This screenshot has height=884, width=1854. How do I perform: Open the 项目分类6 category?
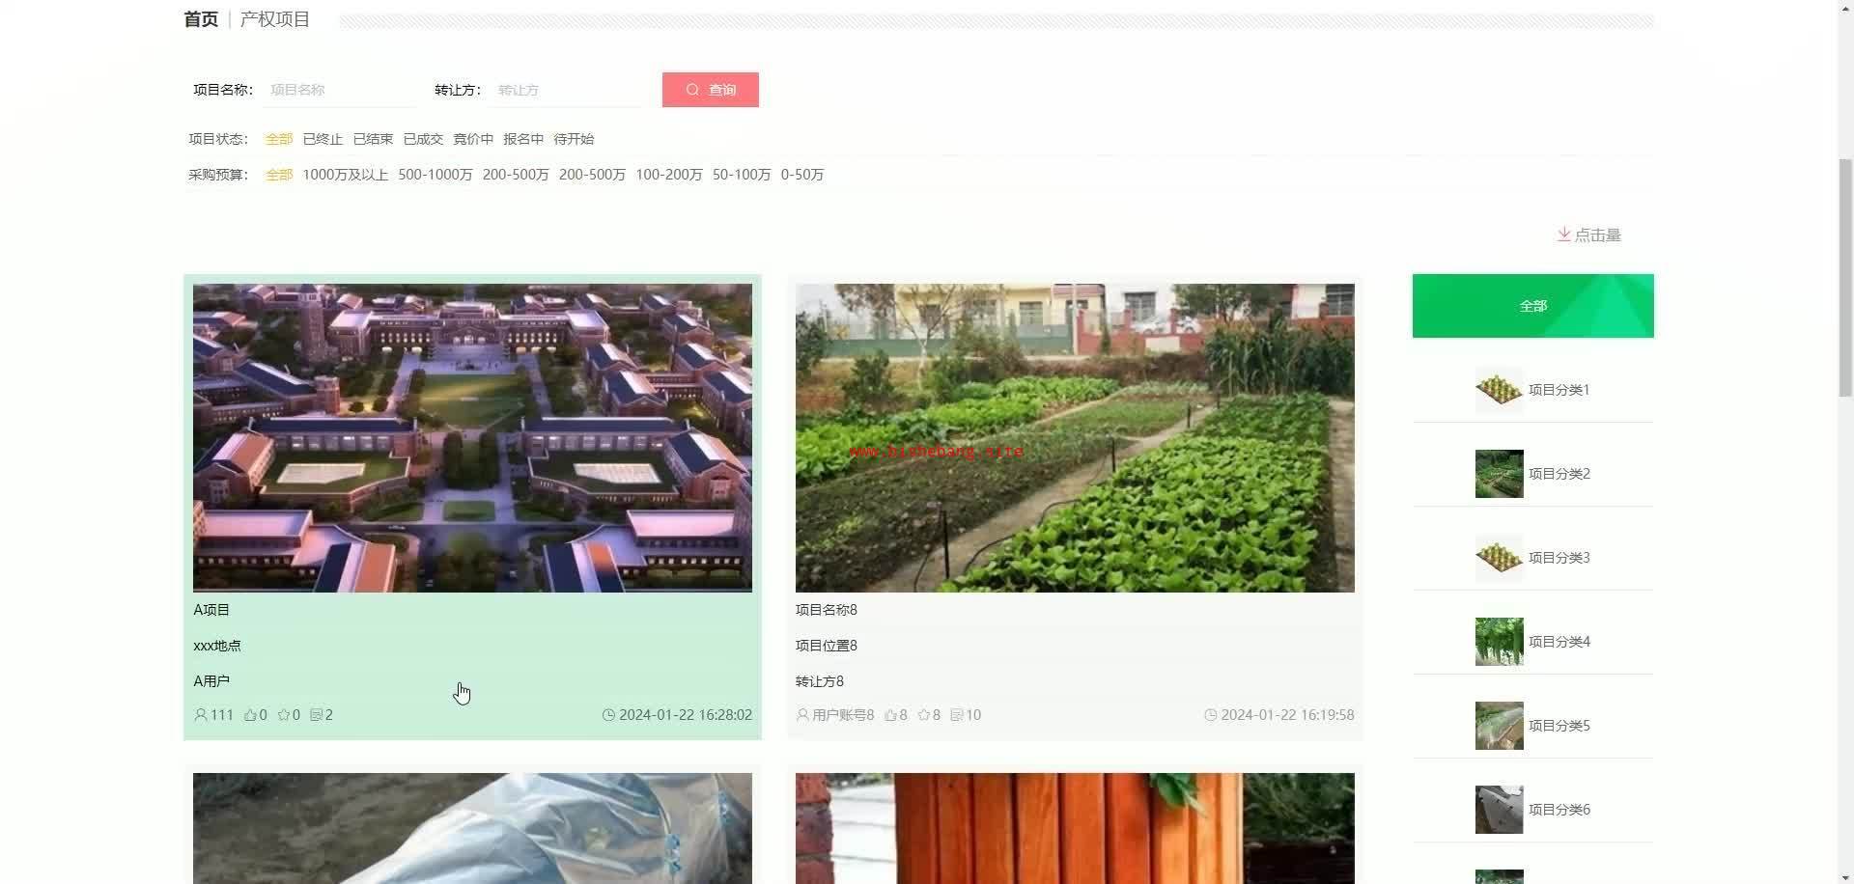pyautogui.click(x=1533, y=810)
